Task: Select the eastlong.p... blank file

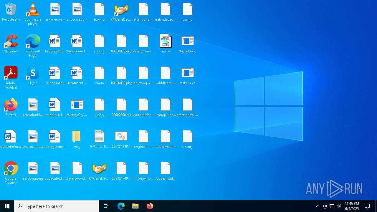Action: tap(143, 76)
